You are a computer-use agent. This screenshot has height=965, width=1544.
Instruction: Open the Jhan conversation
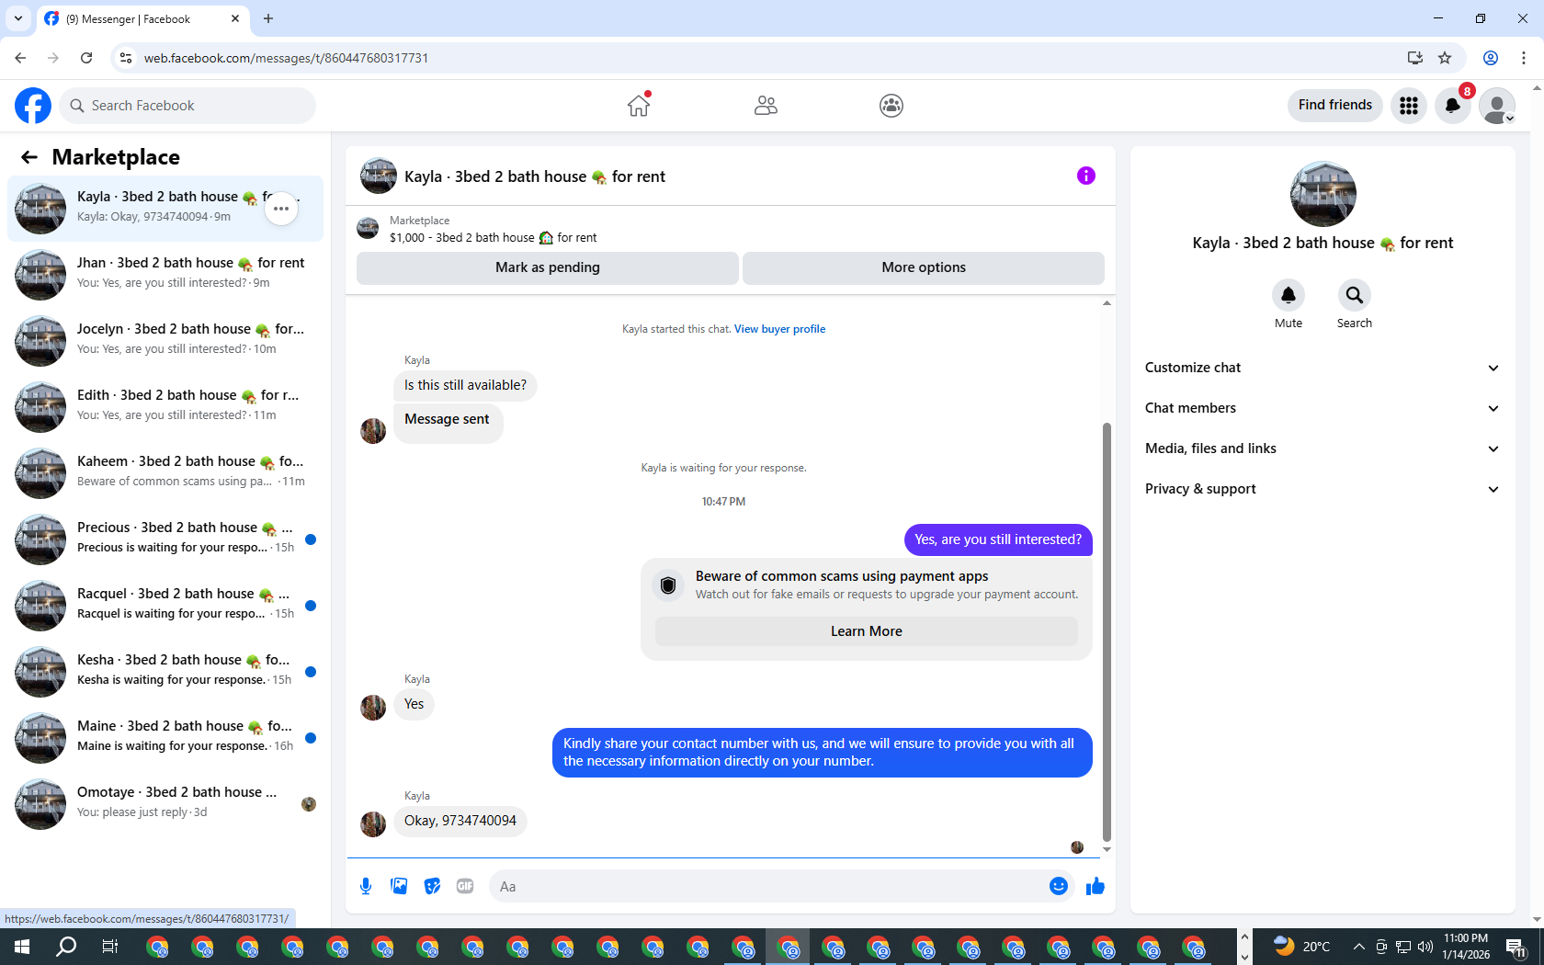(x=165, y=275)
